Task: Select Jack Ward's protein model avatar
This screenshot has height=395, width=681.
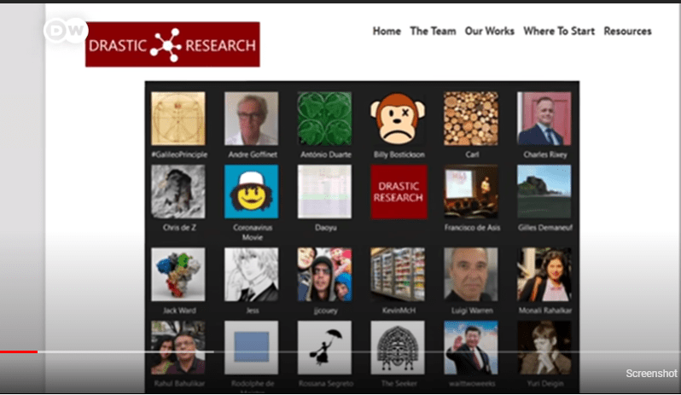Action: pos(178,275)
